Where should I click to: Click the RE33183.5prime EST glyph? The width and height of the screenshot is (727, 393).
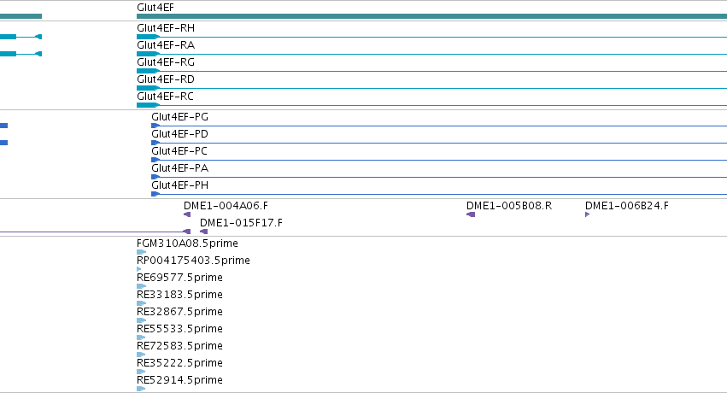pos(142,303)
